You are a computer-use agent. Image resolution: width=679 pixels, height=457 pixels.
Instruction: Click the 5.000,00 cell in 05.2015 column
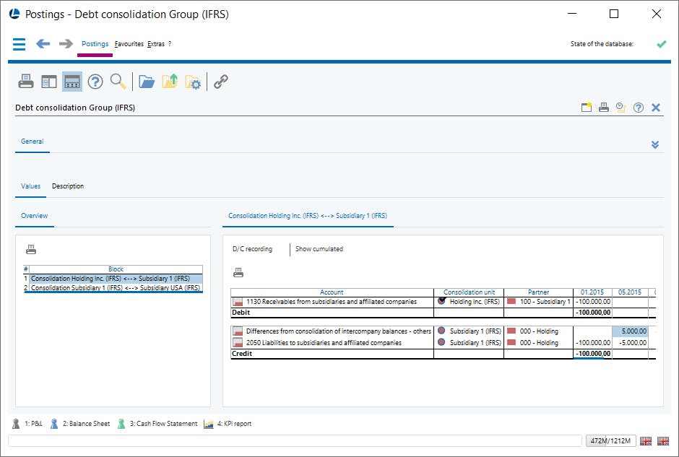(x=629, y=331)
